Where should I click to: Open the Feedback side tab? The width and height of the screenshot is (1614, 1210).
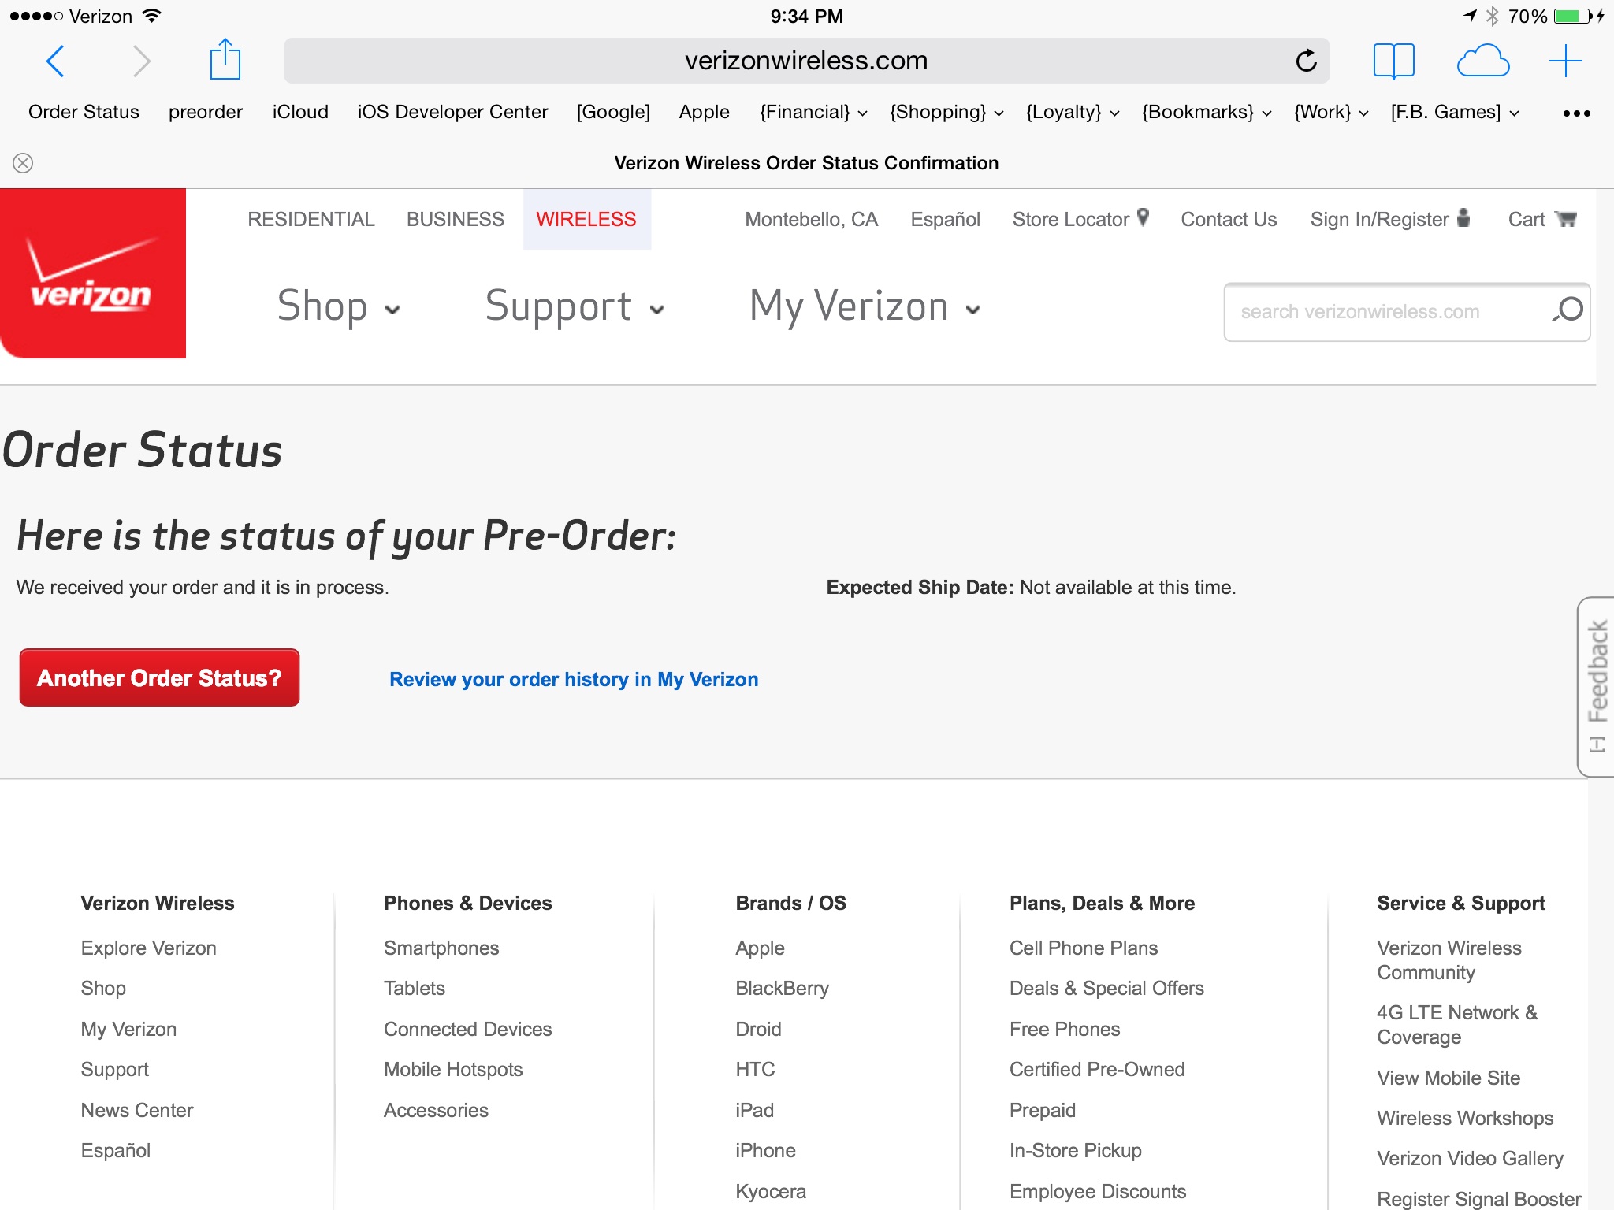coord(1596,686)
